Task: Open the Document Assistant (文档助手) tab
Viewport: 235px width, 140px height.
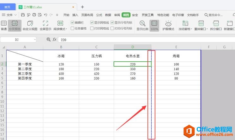Action: [x=193, y=15]
